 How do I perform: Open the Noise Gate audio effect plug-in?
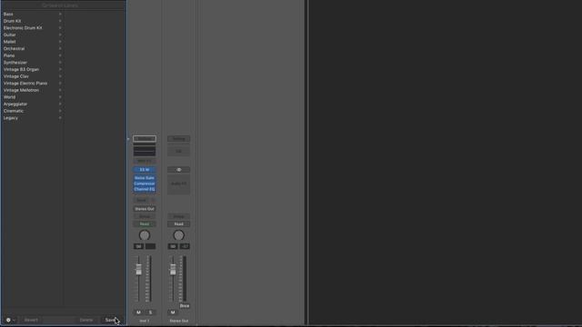point(145,178)
